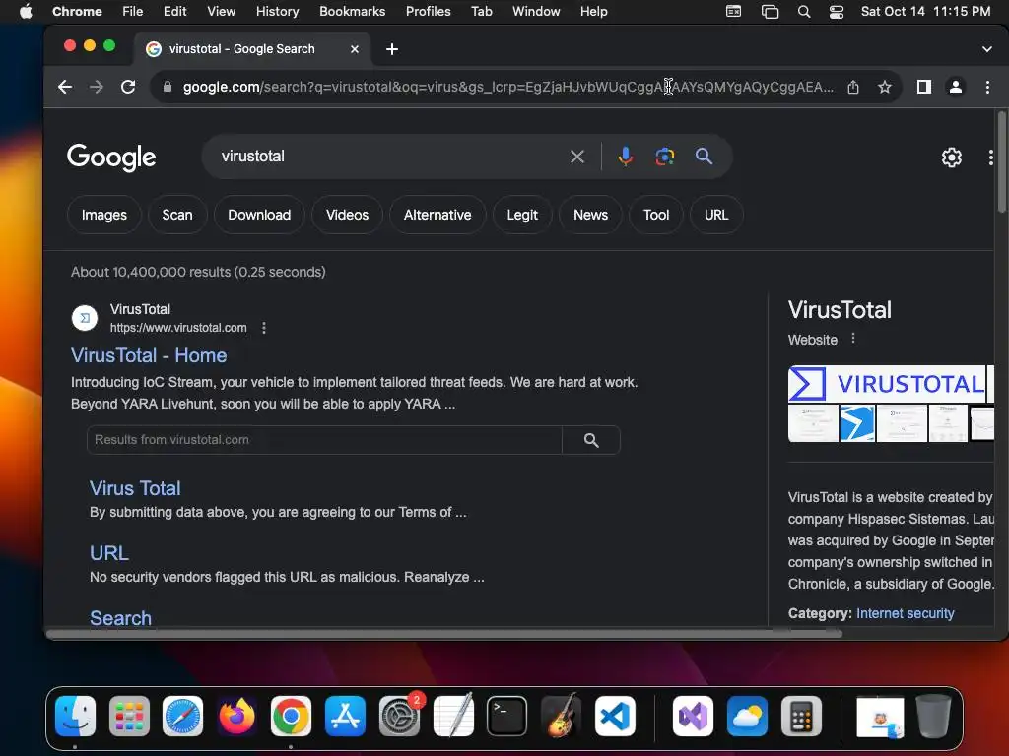Expand the tab search chevron
Screen dimensions: 1009x756
point(987,49)
